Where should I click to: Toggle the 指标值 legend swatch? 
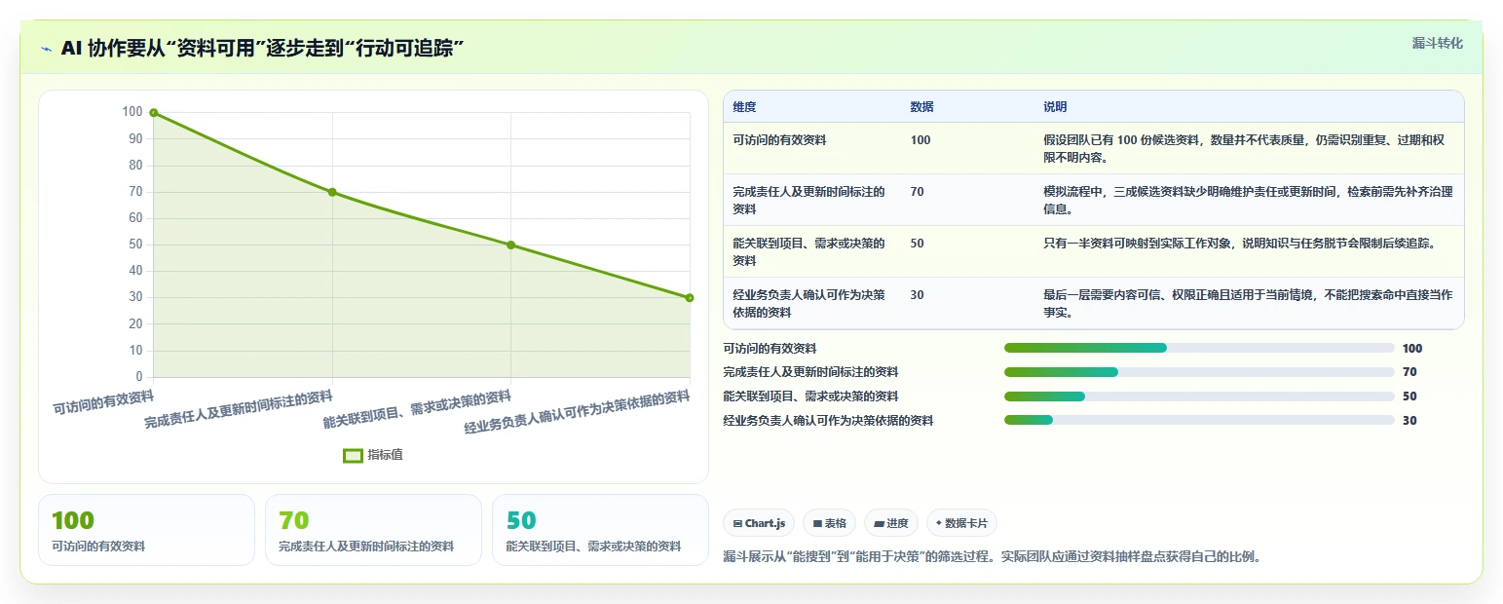tap(353, 455)
